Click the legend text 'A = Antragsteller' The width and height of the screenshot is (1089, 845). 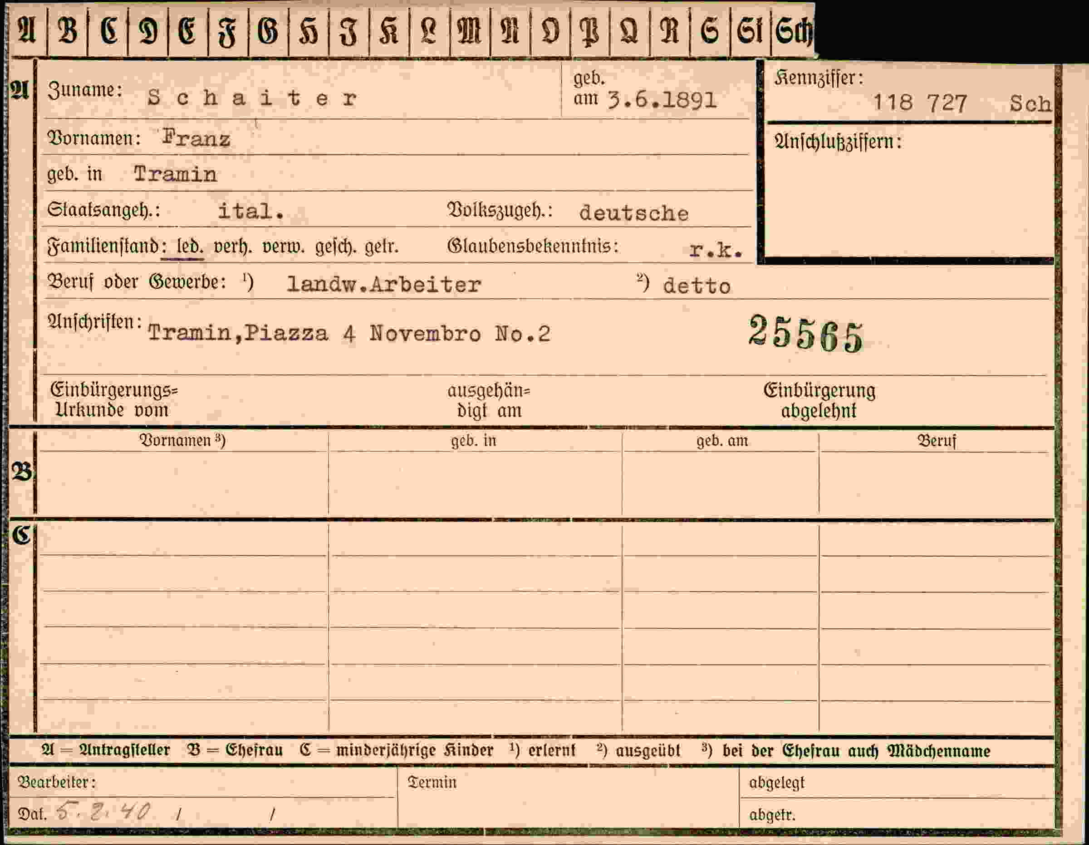pyautogui.click(x=106, y=750)
